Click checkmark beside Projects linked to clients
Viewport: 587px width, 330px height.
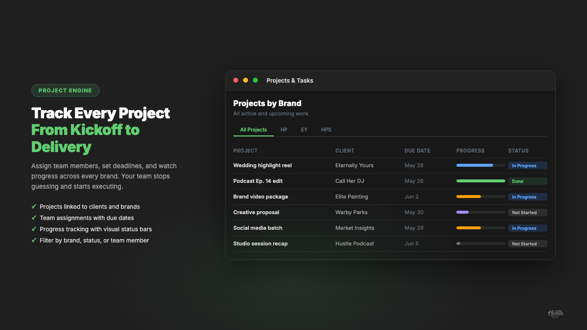[34, 206]
